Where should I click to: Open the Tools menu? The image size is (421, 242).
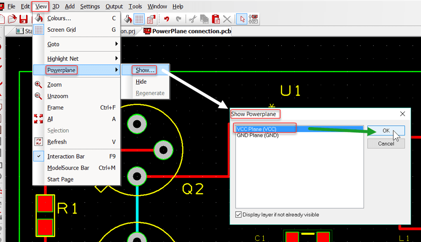(135, 6)
